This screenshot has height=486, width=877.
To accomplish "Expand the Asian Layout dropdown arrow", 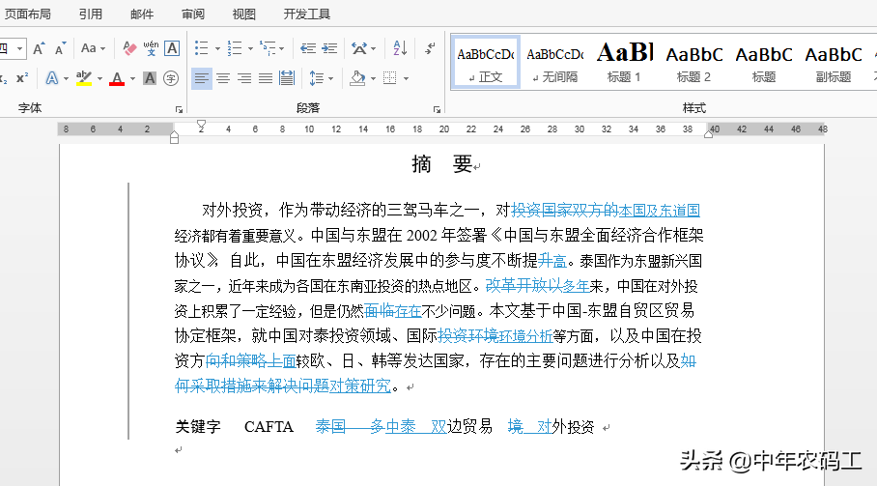I will [x=373, y=49].
